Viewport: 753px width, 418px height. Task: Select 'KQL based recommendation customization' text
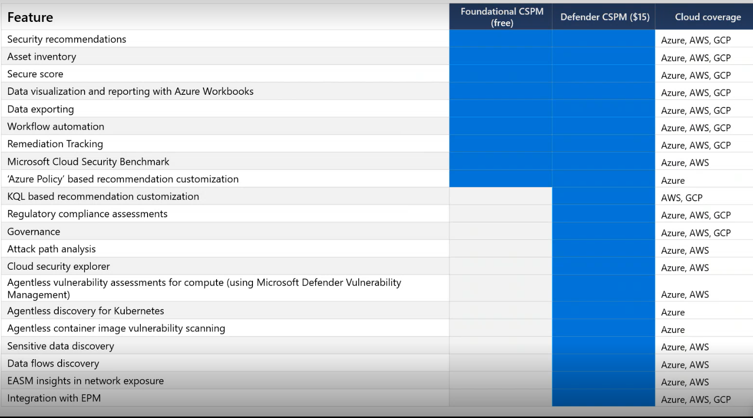coord(103,197)
